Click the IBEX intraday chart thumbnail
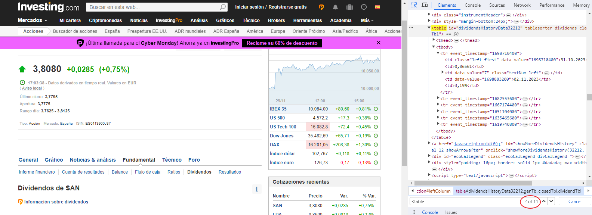592x215 pixels. [324, 77]
